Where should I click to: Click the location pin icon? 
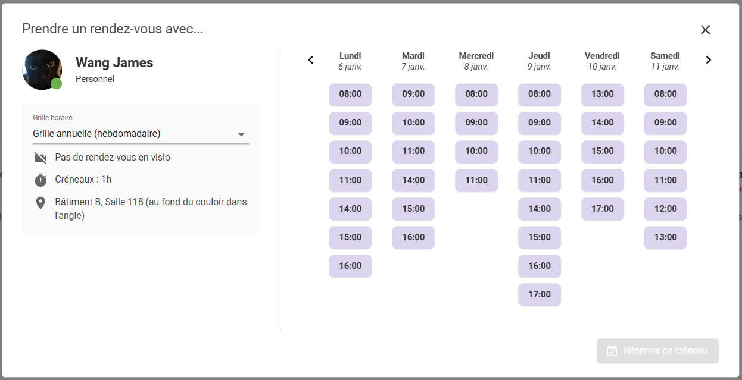[40, 203]
